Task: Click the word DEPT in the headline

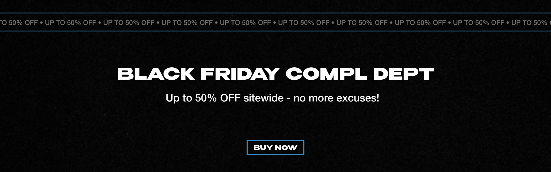Action: tap(403, 74)
